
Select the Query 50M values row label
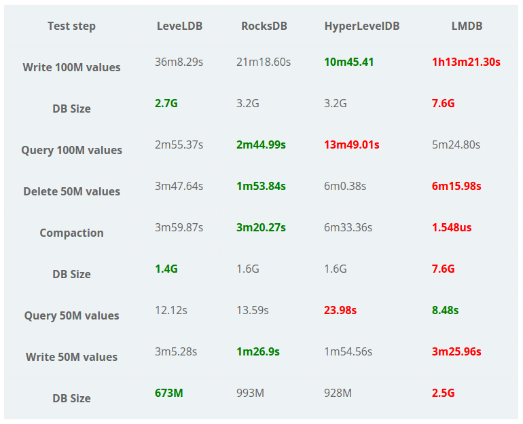pyautogui.click(x=71, y=315)
